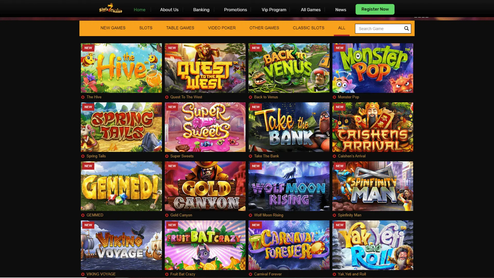Click the search magnifier icon

pos(406,28)
